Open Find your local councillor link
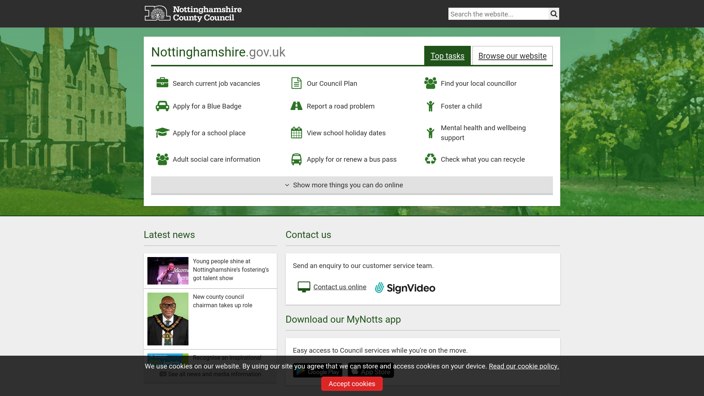The image size is (704, 396). tap(478, 84)
